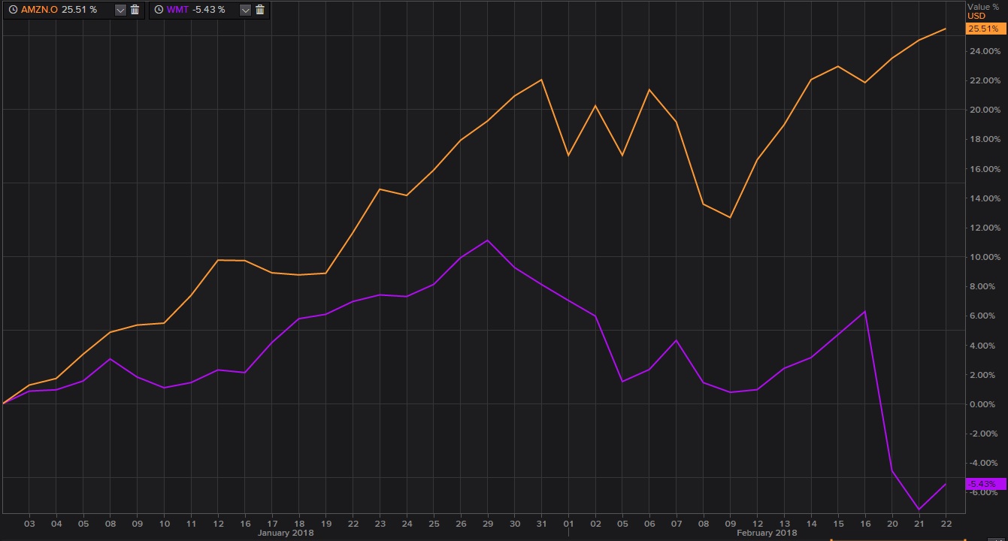Click the 03 date label on the time axis
1008x541 pixels.
(x=30, y=523)
